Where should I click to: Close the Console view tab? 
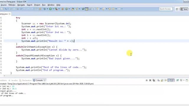(45, 80)
